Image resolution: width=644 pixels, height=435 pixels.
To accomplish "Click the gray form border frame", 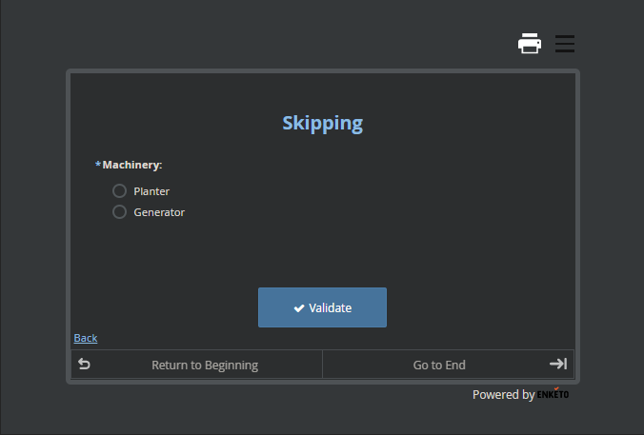I will [x=69, y=226].
